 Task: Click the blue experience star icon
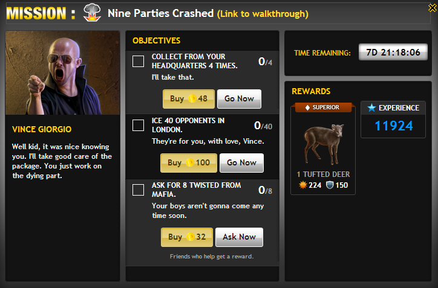371,107
